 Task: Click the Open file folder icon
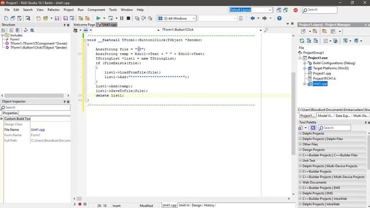(46, 18)
